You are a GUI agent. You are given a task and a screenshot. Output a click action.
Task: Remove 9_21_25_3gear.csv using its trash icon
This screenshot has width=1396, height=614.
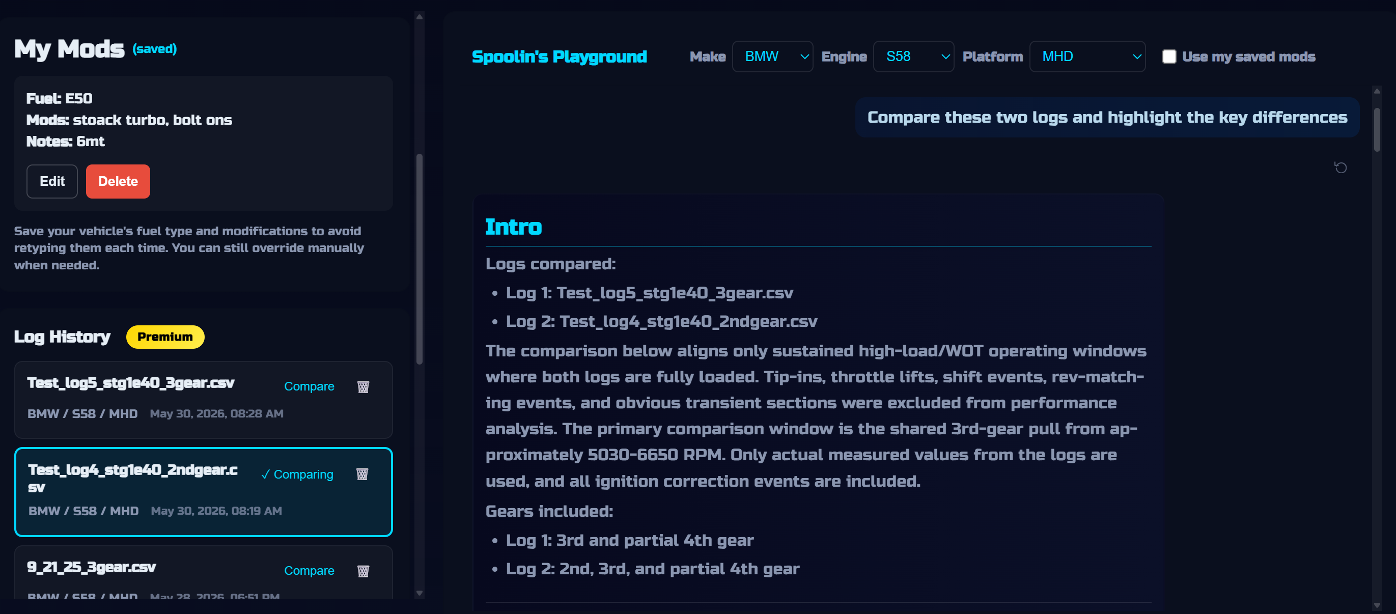[363, 571]
